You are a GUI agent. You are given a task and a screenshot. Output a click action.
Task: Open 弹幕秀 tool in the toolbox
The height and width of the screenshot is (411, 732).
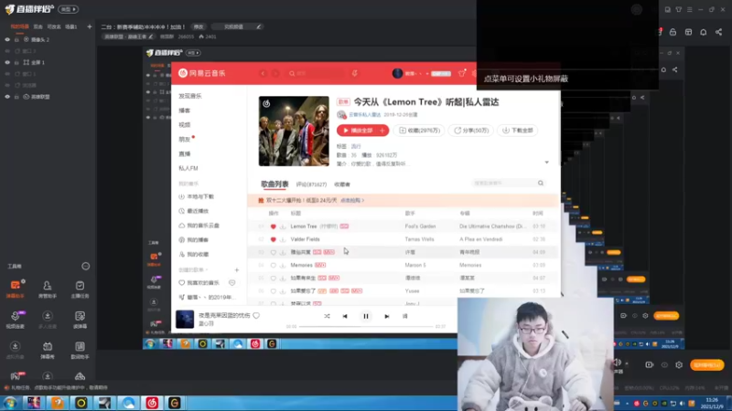48,350
